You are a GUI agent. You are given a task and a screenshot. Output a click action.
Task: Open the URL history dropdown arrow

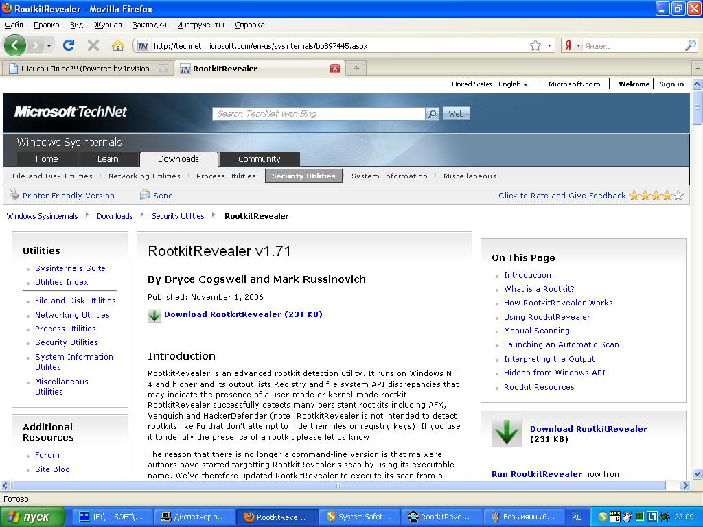pos(550,46)
